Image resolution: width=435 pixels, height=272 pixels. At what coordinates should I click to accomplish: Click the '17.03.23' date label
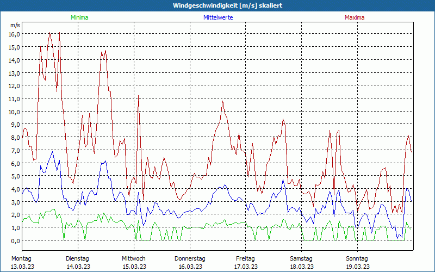point(246,267)
